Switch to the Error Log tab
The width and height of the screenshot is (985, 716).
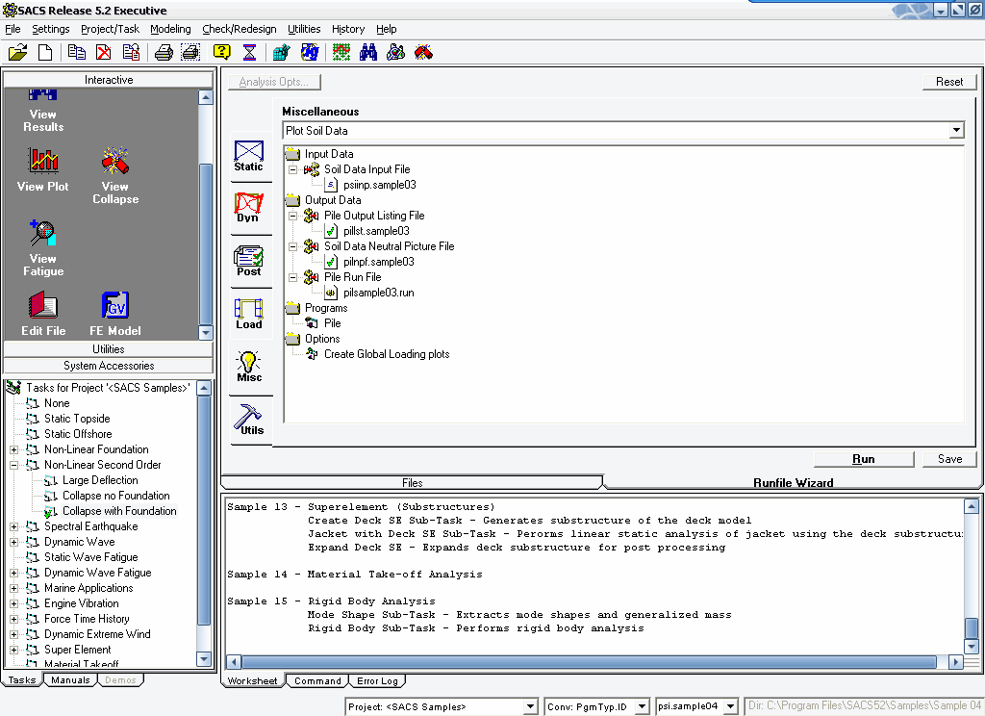[377, 680]
